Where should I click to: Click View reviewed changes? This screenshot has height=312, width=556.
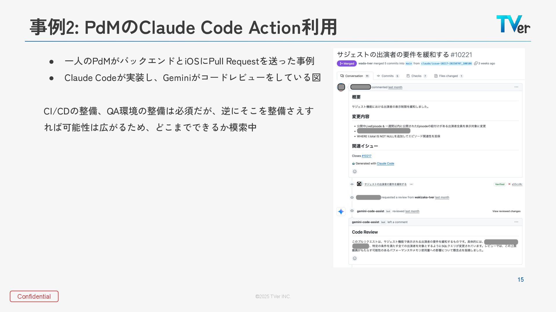(x=506, y=211)
